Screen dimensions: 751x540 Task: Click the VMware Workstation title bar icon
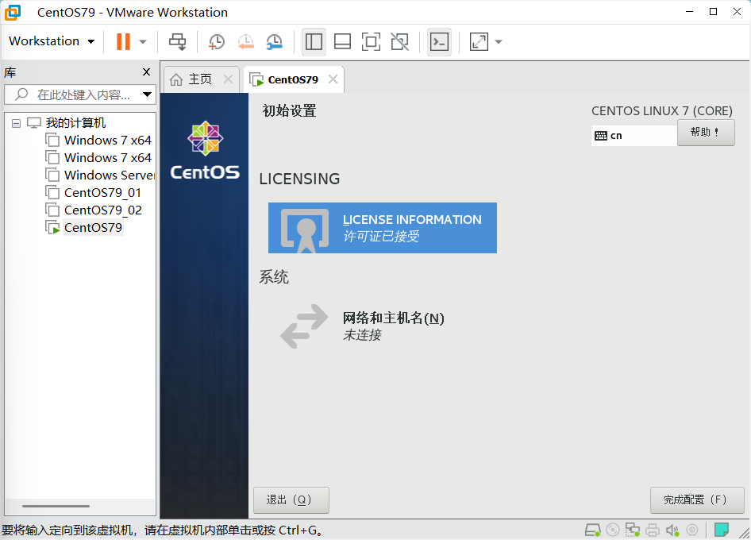(13, 13)
